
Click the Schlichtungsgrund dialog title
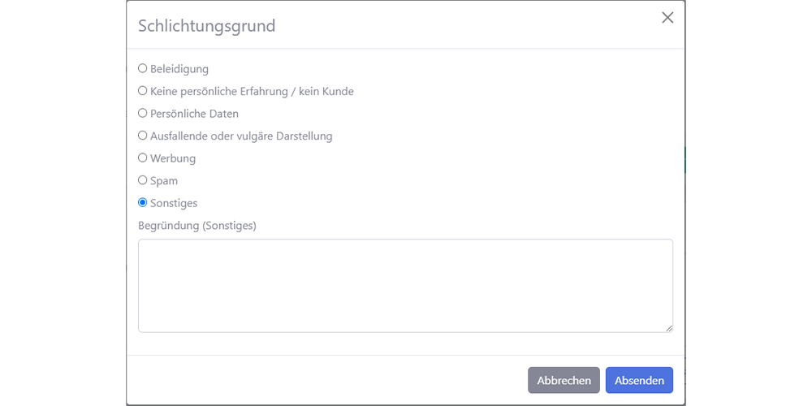207,26
